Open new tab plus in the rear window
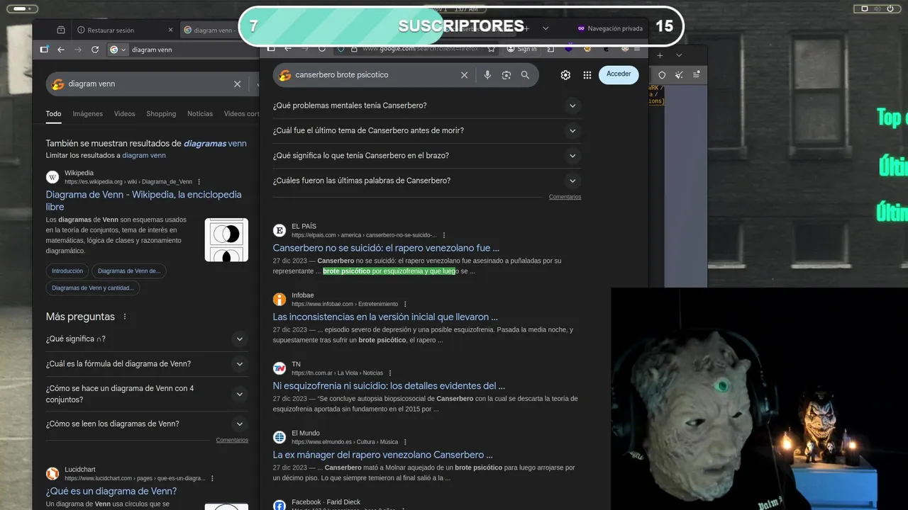 coord(660,55)
